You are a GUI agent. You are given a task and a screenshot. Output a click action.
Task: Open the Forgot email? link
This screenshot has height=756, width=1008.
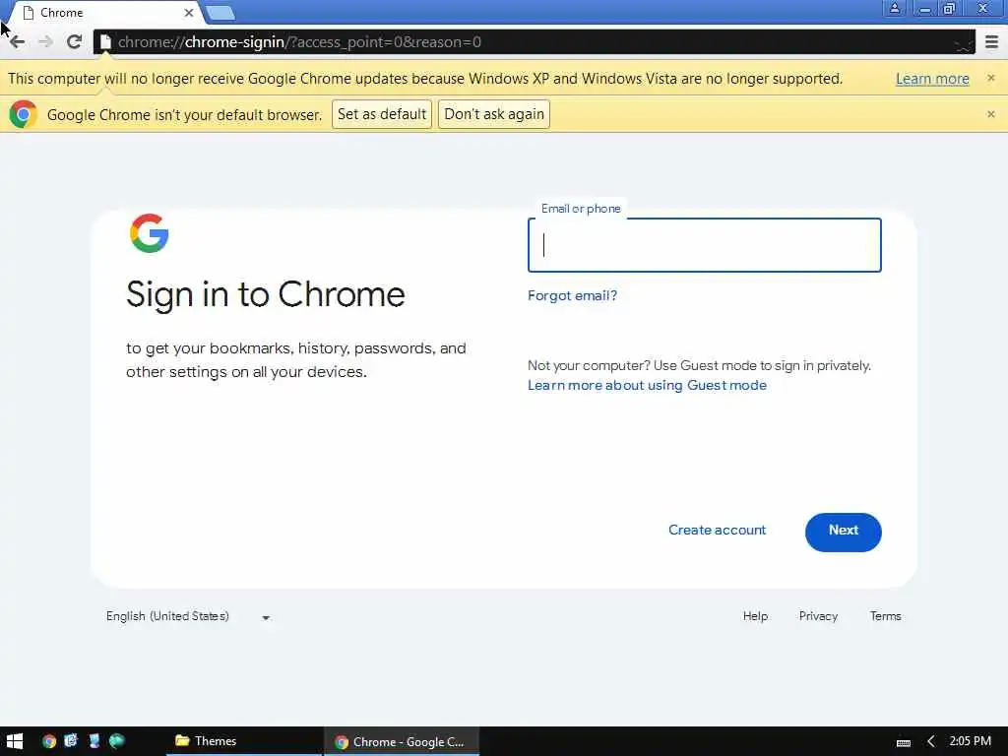click(572, 295)
